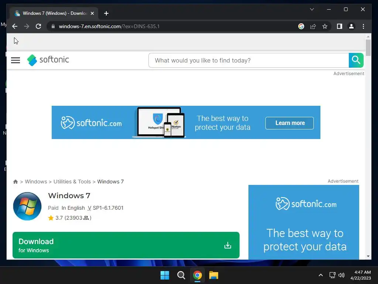Reload the Softonic page
Viewport: 378px width, 284px height.
(x=38, y=26)
